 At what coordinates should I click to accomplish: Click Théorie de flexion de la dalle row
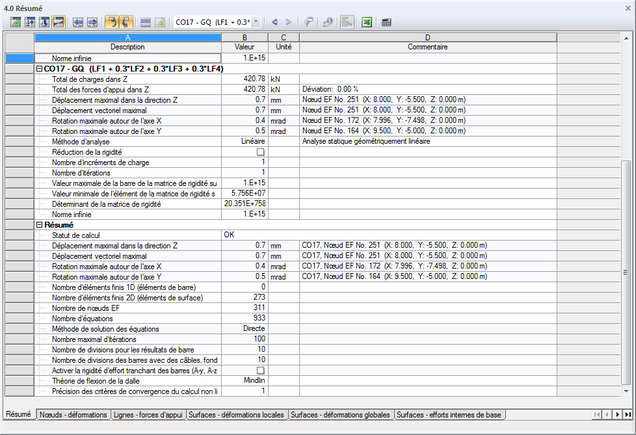[127, 381]
